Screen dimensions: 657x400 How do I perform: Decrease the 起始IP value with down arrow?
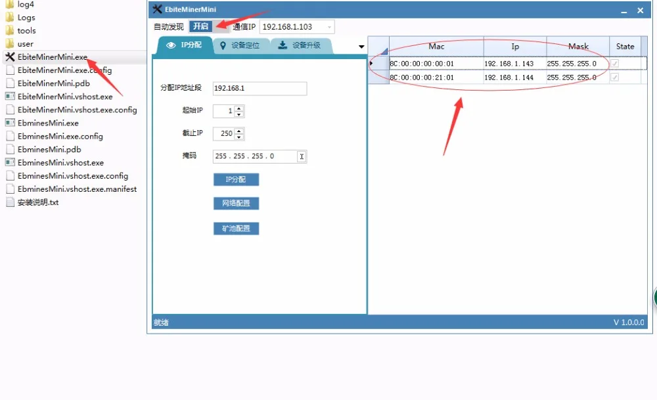pyautogui.click(x=239, y=114)
